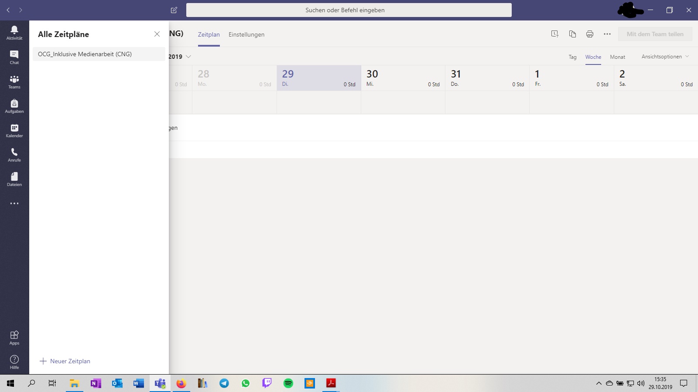Open Spotify from taskbar
Viewport: 698px width, 392px height.
(x=288, y=383)
